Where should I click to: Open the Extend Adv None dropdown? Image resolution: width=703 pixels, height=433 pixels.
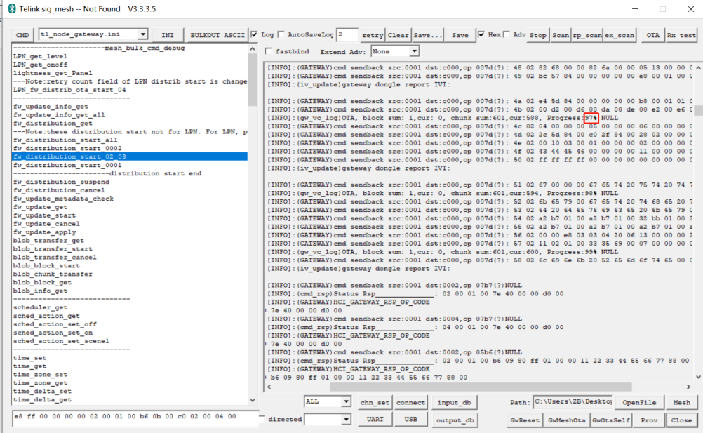414,51
